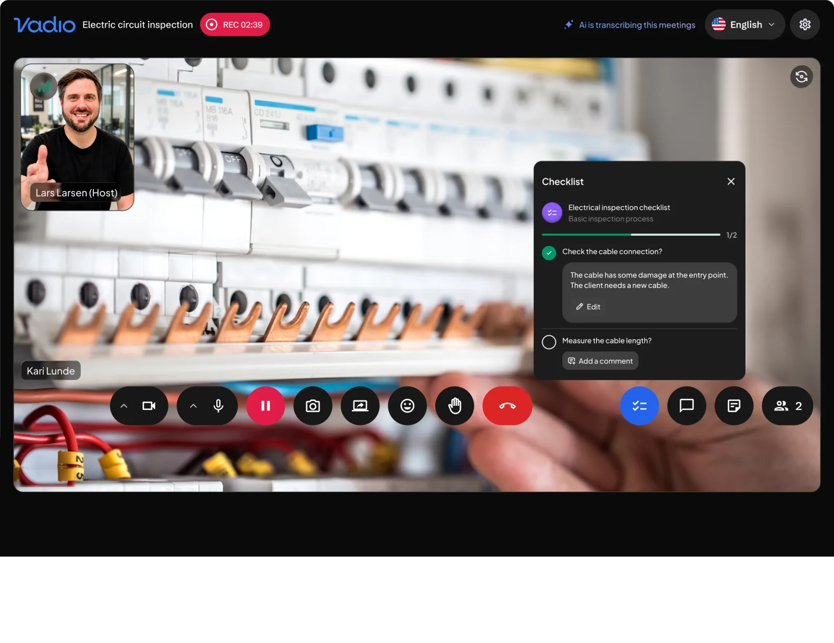Open meeting notes panel
Viewport: 834px width, 643px height.
[734, 406]
